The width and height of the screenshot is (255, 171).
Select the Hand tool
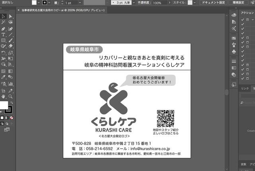coord(3,96)
